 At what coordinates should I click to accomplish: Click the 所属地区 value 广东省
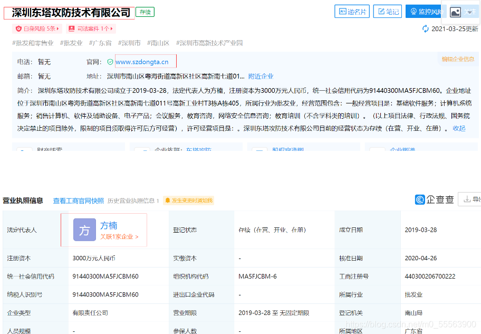click(413, 331)
